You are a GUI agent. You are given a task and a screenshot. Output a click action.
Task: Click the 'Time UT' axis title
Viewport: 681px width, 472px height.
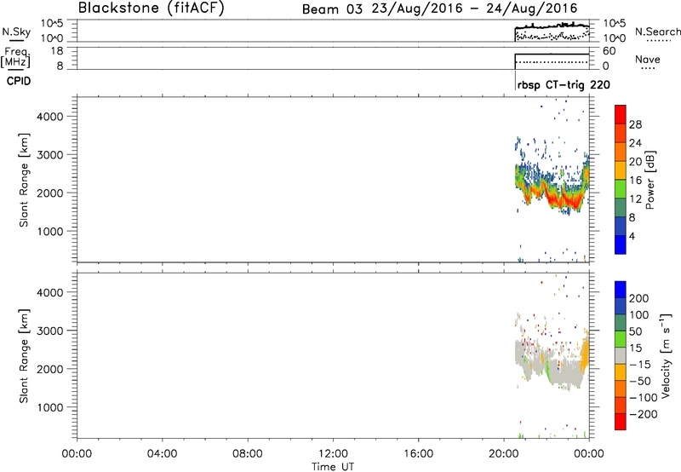(333, 467)
